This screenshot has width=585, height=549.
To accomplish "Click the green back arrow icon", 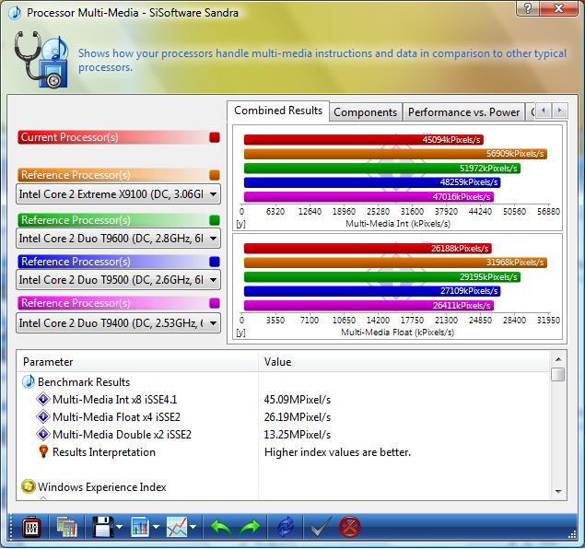I will [x=222, y=528].
